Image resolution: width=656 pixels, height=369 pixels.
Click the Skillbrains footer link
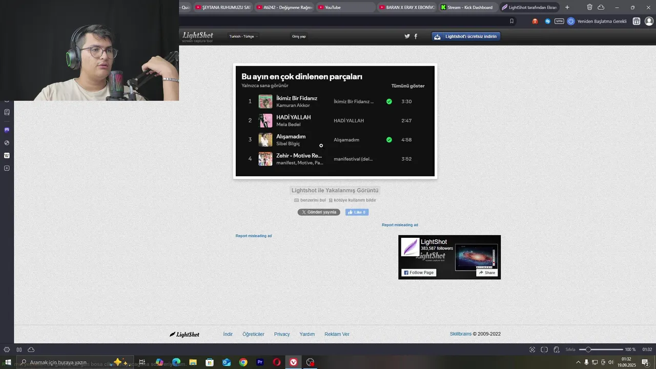coord(461,334)
